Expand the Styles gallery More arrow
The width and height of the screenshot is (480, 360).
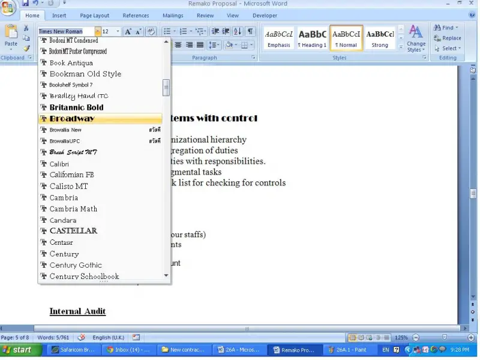401,46
